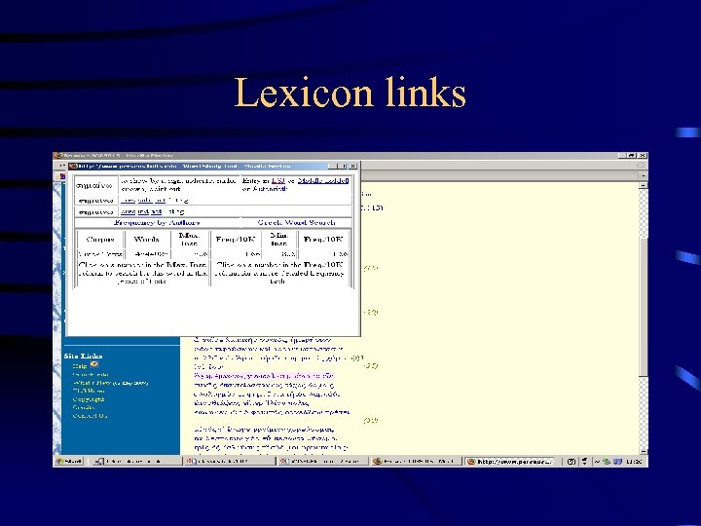Click the Help icon beside Help link
Viewport: 701px width, 526px height.
pos(93,364)
